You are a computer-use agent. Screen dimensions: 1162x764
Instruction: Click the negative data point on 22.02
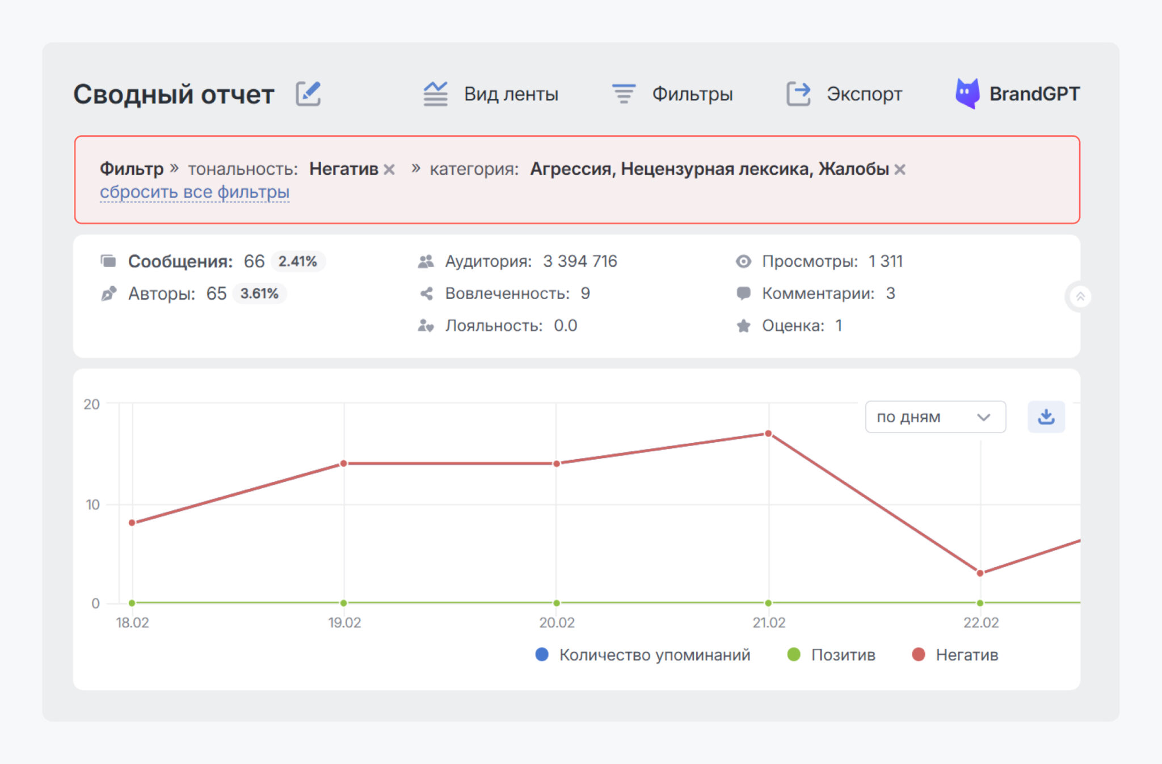(x=980, y=573)
